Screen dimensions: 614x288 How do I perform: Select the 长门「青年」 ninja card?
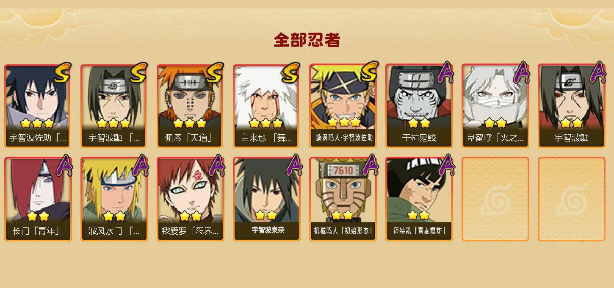pyautogui.click(x=38, y=199)
